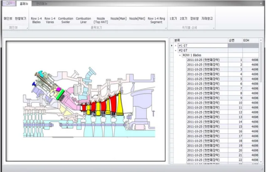Click the current-row indicator arrow beside #1 GT
Viewport: 268px width, 172px height.
click(172, 46)
